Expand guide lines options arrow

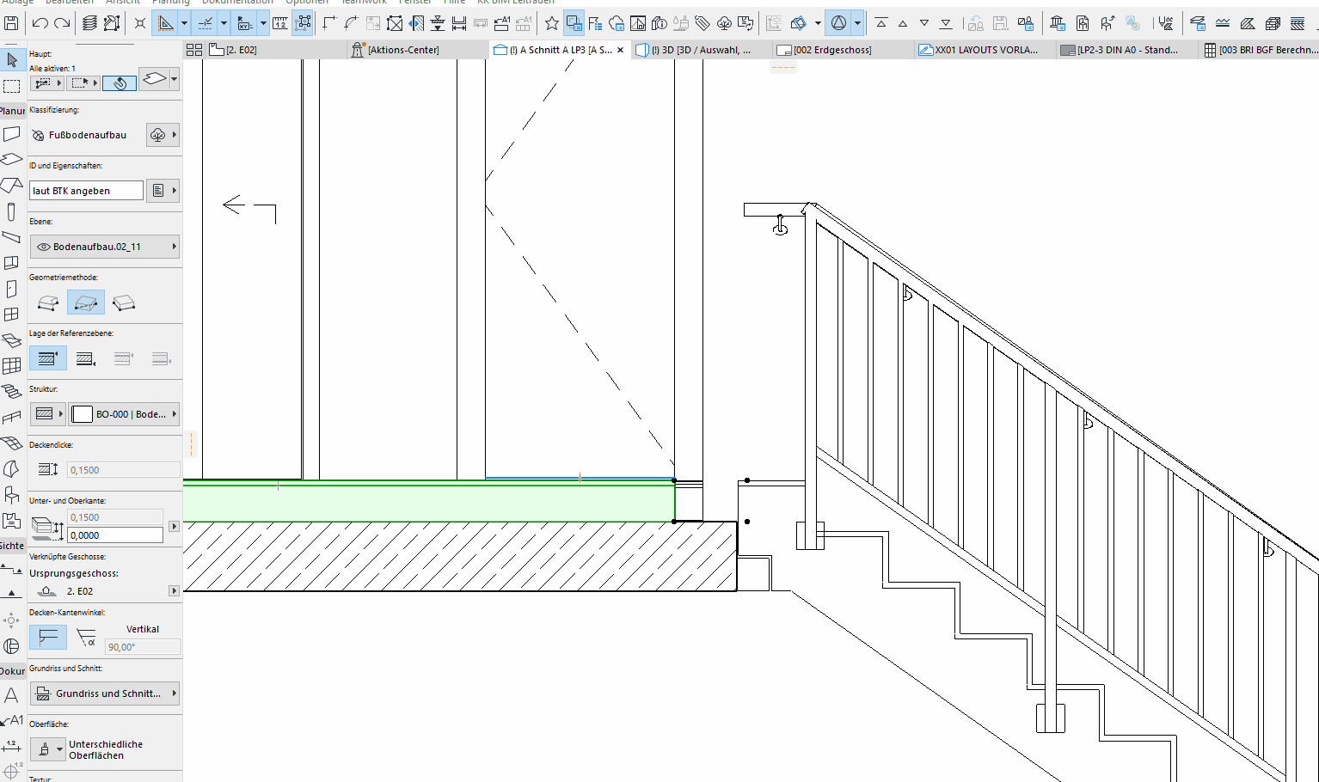point(184,23)
